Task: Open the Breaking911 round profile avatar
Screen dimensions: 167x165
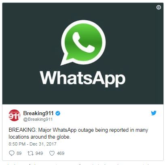Action: (14, 115)
